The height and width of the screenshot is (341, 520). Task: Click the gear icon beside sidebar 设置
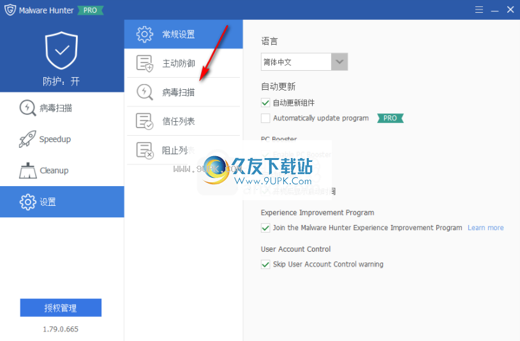tap(28, 202)
